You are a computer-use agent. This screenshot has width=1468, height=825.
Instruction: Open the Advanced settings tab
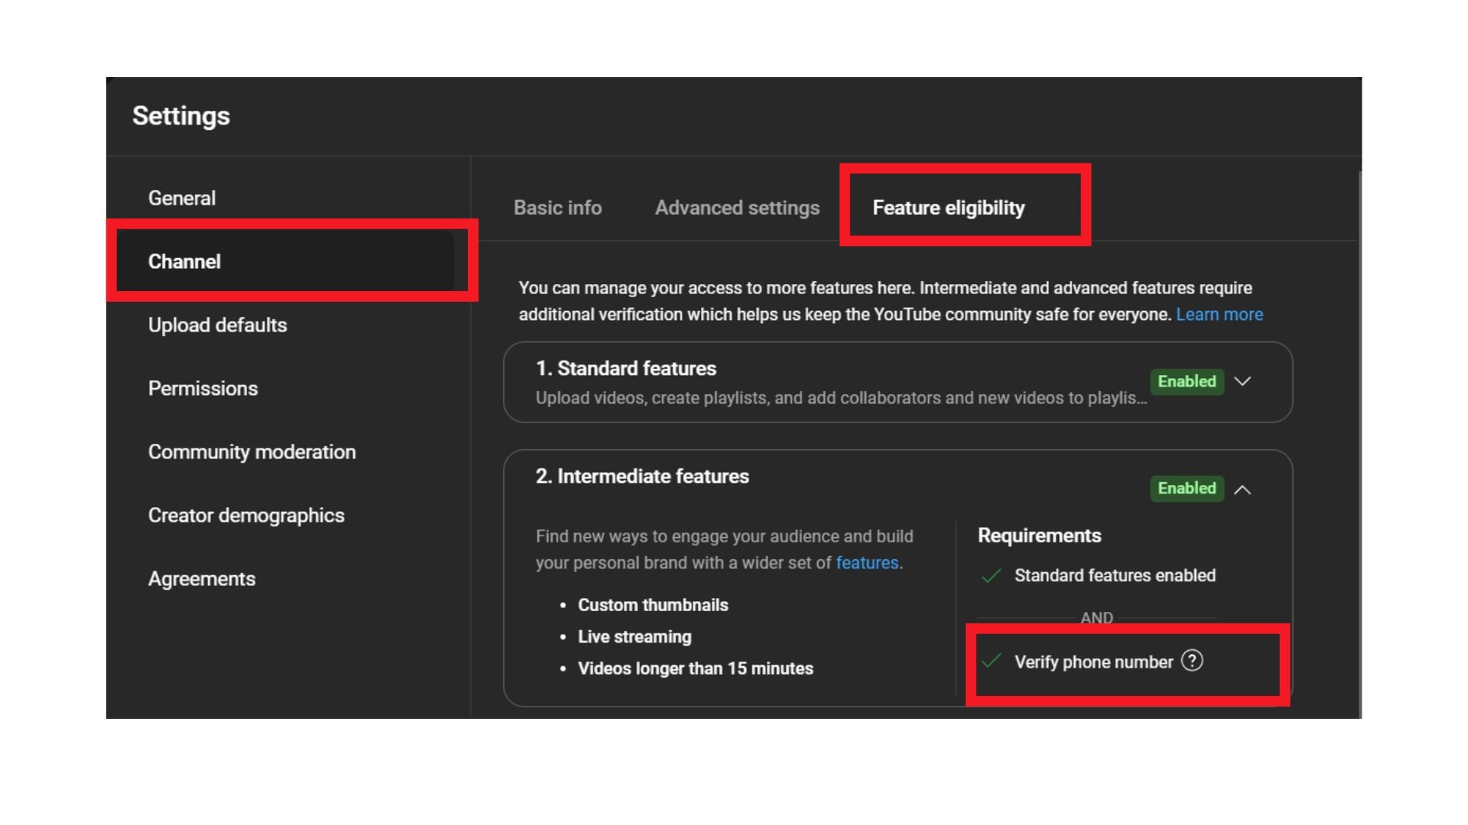[737, 208]
